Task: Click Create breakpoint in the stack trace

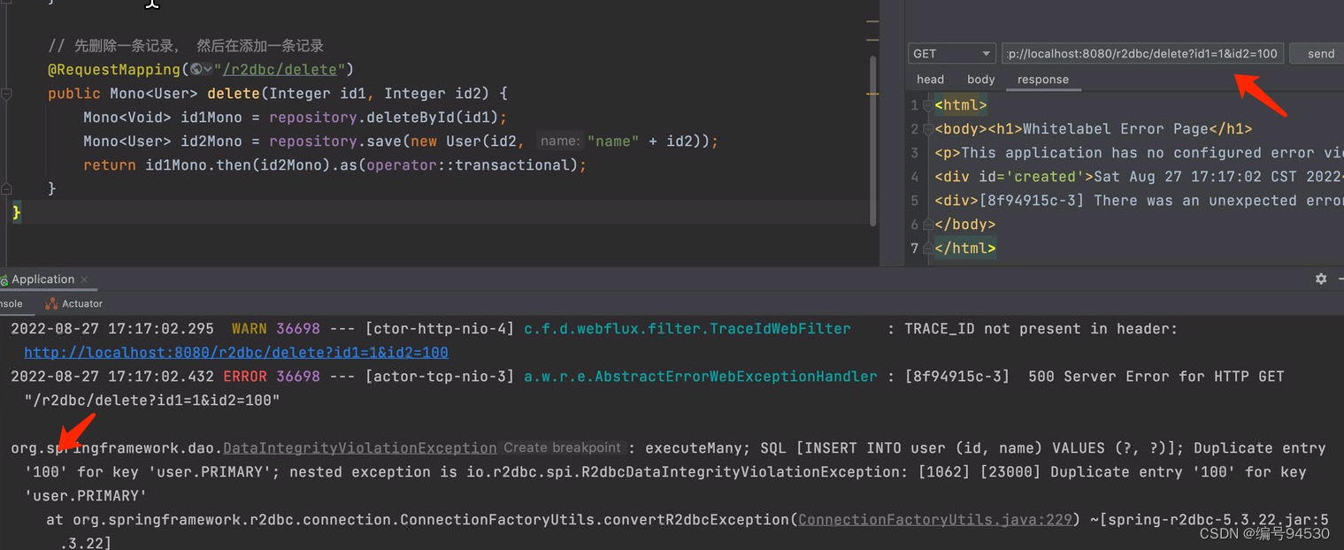Action: [x=563, y=448]
